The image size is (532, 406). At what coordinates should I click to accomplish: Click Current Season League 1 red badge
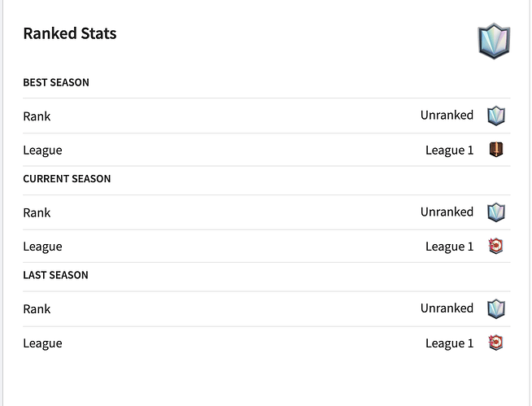pos(495,246)
